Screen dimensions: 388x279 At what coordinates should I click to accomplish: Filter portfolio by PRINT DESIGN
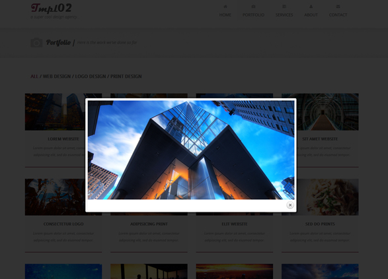click(126, 77)
